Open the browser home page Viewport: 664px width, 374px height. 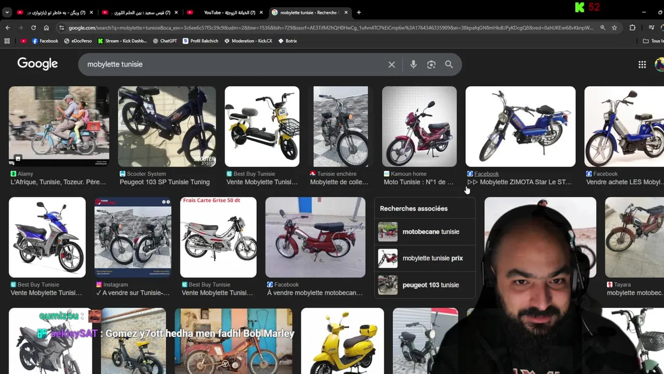click(x=46, y=28)
